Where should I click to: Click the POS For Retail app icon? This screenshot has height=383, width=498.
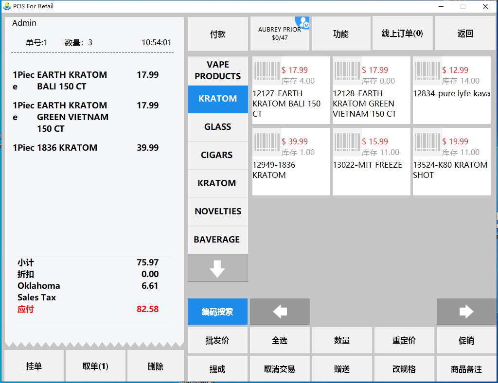click(x=7, y=6)
